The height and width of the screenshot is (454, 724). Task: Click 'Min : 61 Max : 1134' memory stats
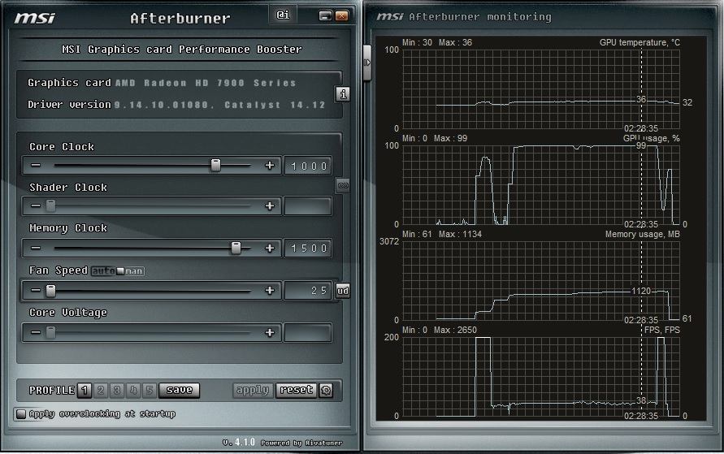(442, 235)
